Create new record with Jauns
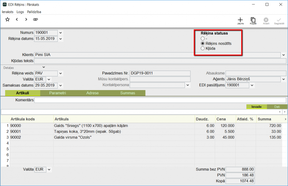This screenshot has height=186, width=288. click(240, 20)
